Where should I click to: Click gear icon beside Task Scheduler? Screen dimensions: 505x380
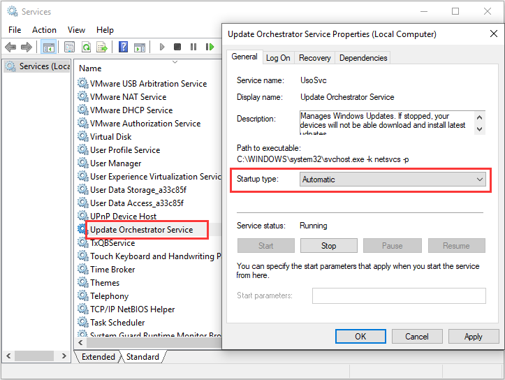pyautogui.click(x=83, y=322)
